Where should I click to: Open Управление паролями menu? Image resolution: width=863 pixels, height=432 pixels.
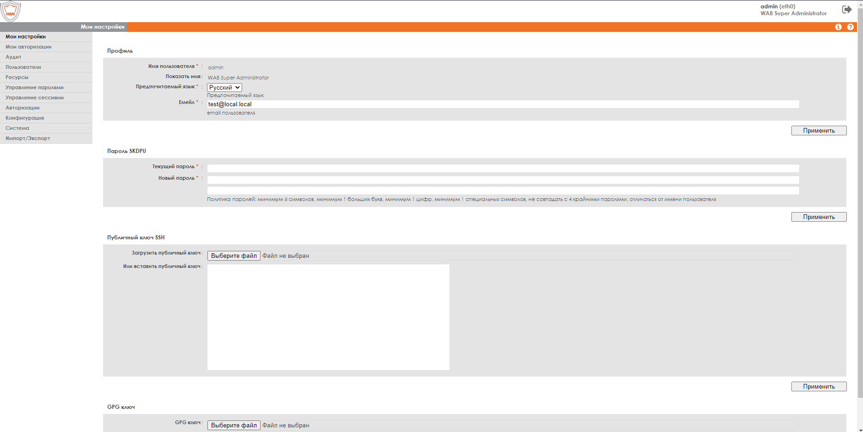click(x=46, y=87)
